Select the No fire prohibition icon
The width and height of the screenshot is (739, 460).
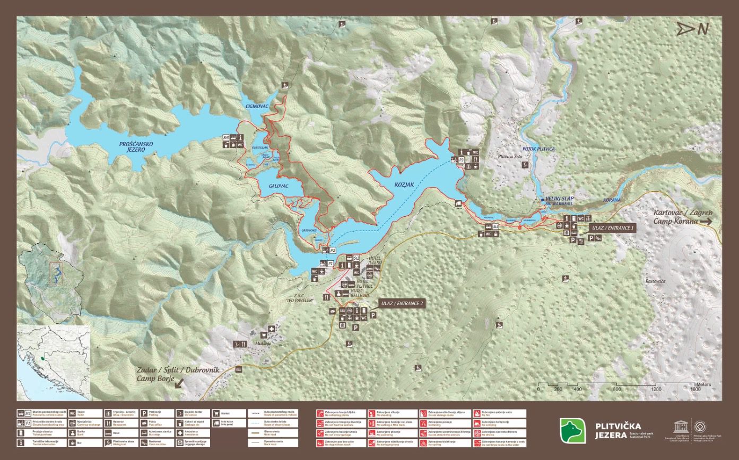(476, 412)
